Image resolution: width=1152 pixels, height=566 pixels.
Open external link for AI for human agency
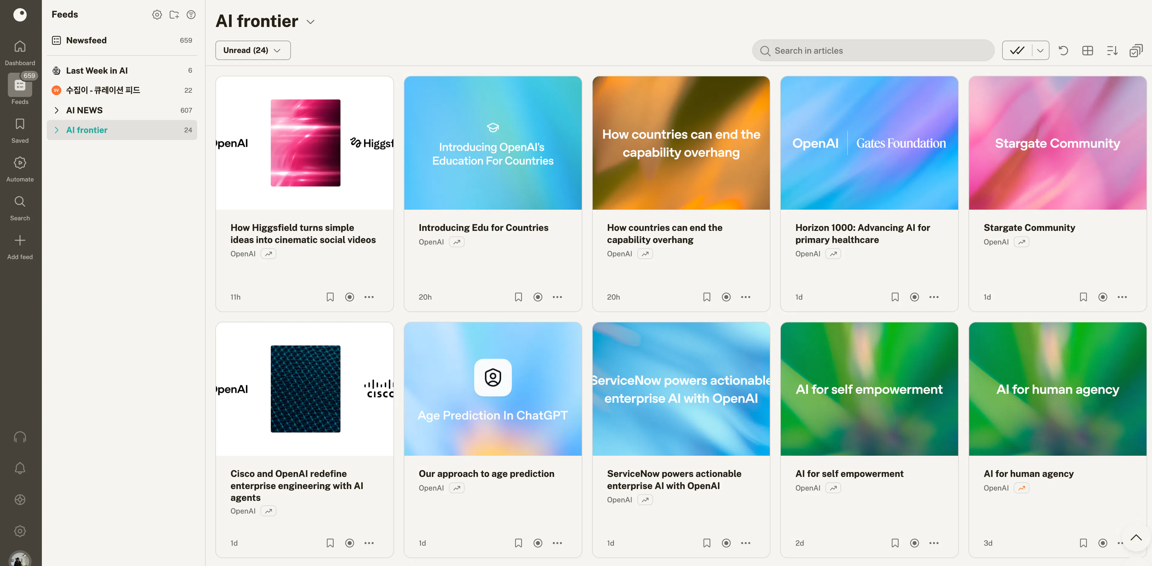tap(1021, 488)
